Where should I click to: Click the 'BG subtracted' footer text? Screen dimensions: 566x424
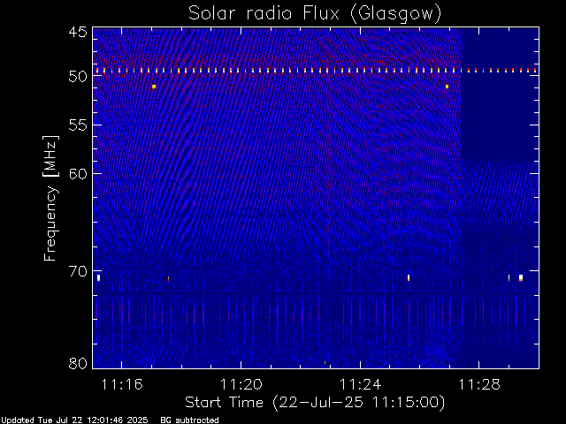[x=189, y=420]
